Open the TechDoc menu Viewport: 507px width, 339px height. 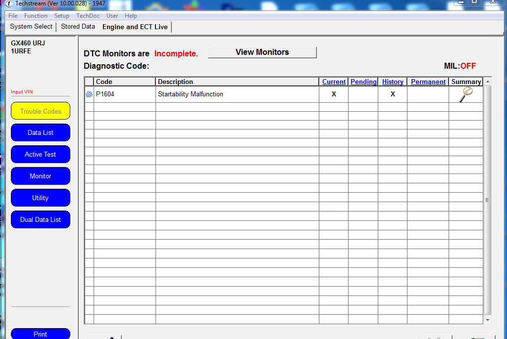point(88,16)
